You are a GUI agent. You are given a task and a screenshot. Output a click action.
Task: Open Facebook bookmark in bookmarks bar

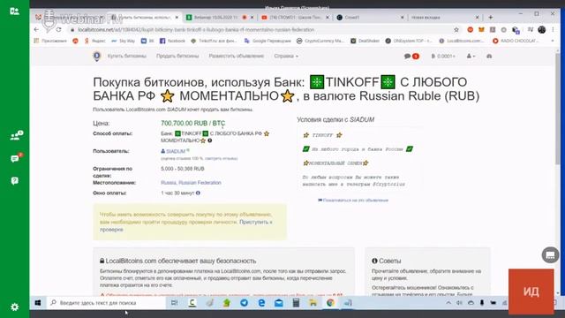172,41
